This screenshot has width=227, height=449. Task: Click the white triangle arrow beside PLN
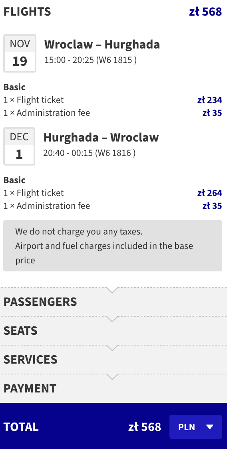[x=210, y=427]
